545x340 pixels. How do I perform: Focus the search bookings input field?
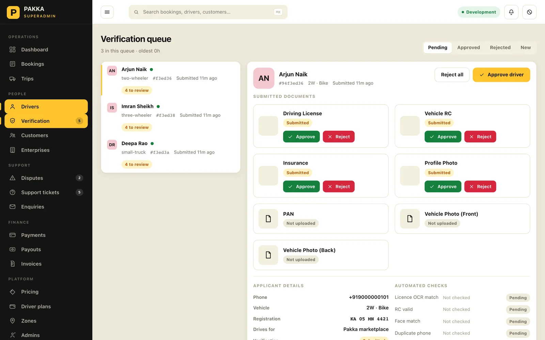click(208, 12)
